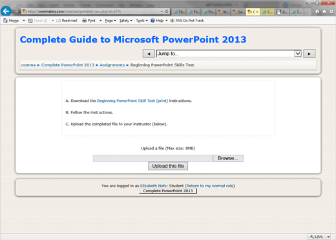Switch to the 'Ga...' browser tab
Image resolution: width=336 pixels, height=240 pixels.
238,12
